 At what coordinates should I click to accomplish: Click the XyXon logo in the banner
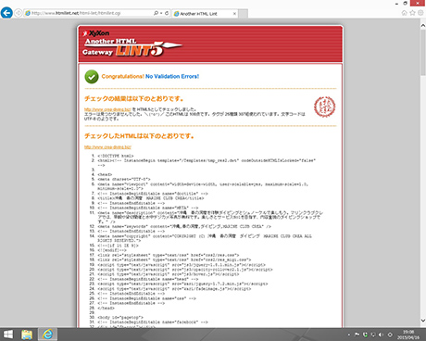(96, 33)
